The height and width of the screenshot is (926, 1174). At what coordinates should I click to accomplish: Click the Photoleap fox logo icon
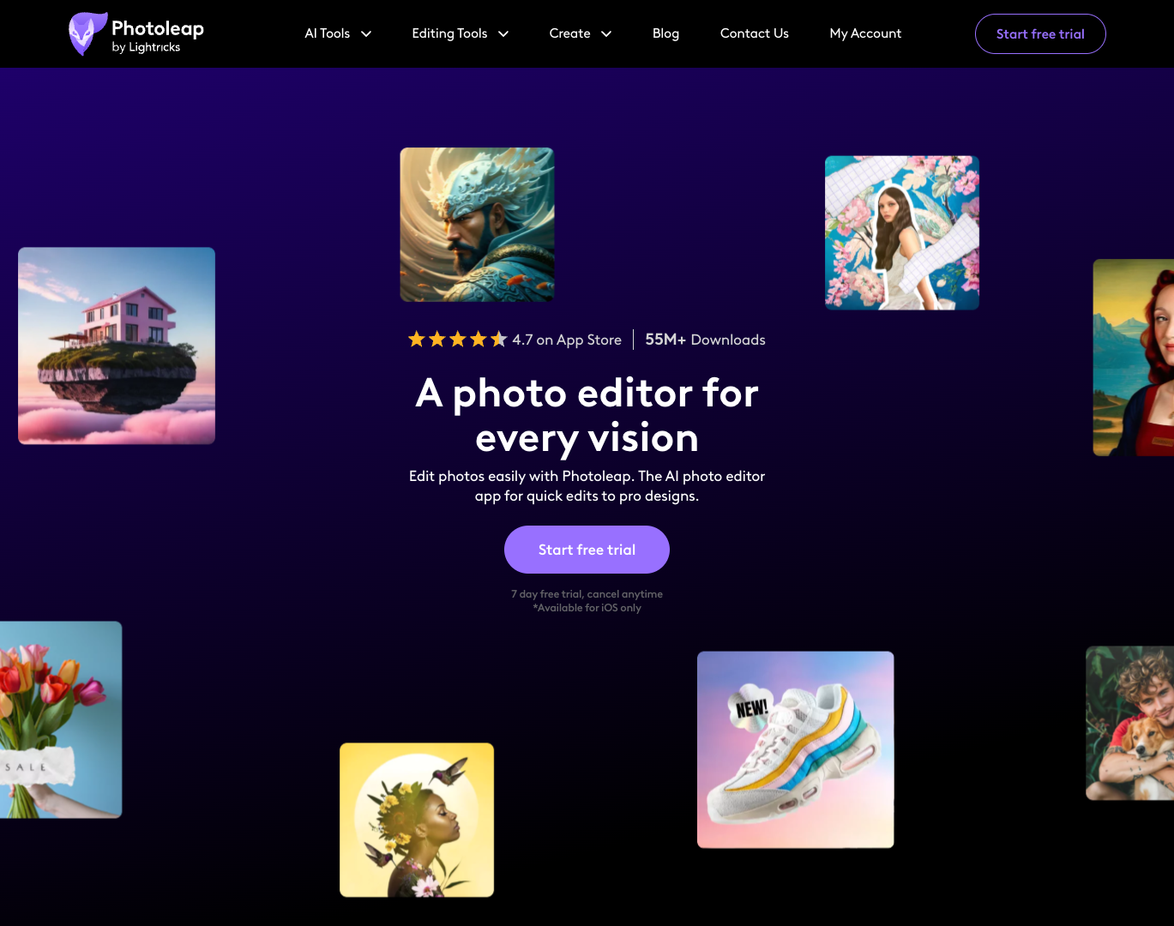(87, 34)
